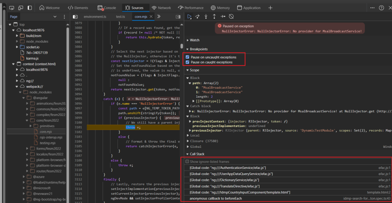The image size is (392, 203).
Task: Expand the Local scope
Action: tap(188, 135)
